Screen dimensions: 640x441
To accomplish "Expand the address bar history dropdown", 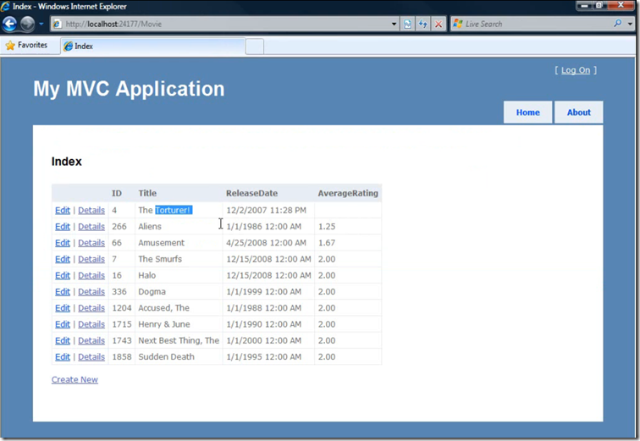I will 394,24.
